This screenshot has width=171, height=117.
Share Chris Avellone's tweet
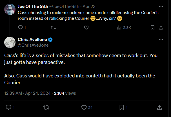pyautogui.click(x=159, y=107)
